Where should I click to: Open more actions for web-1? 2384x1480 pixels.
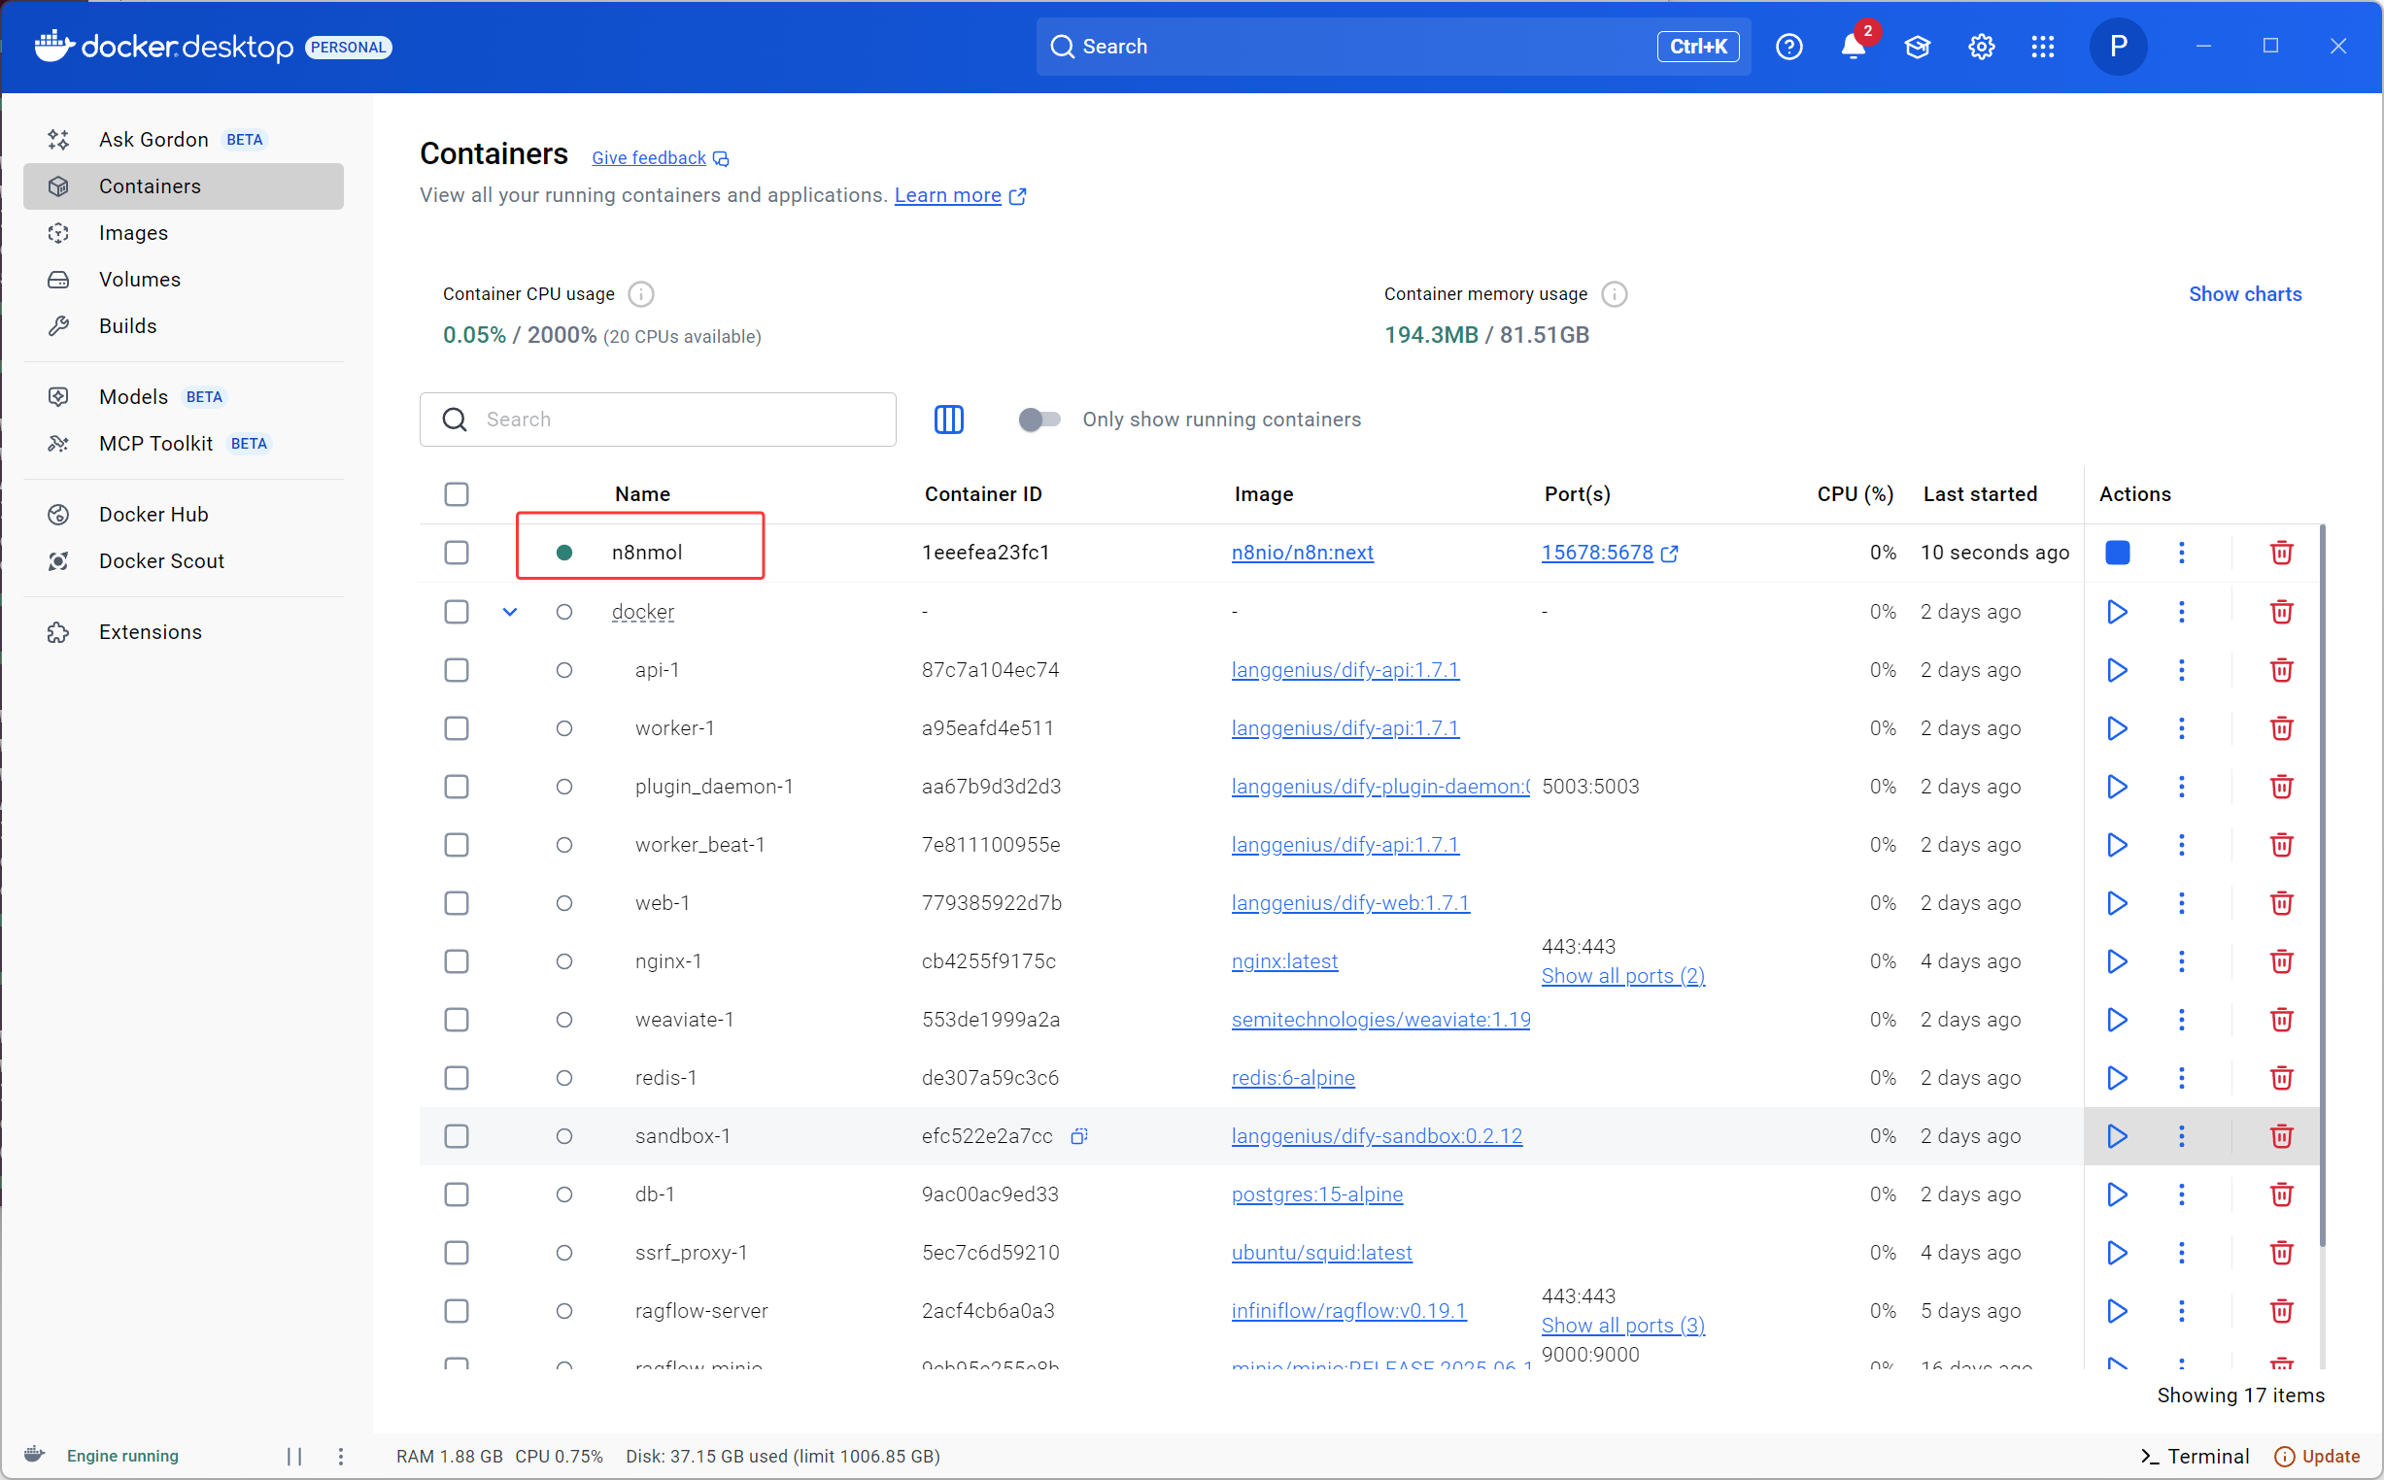pyautogui.click(x=2180, y=902)
